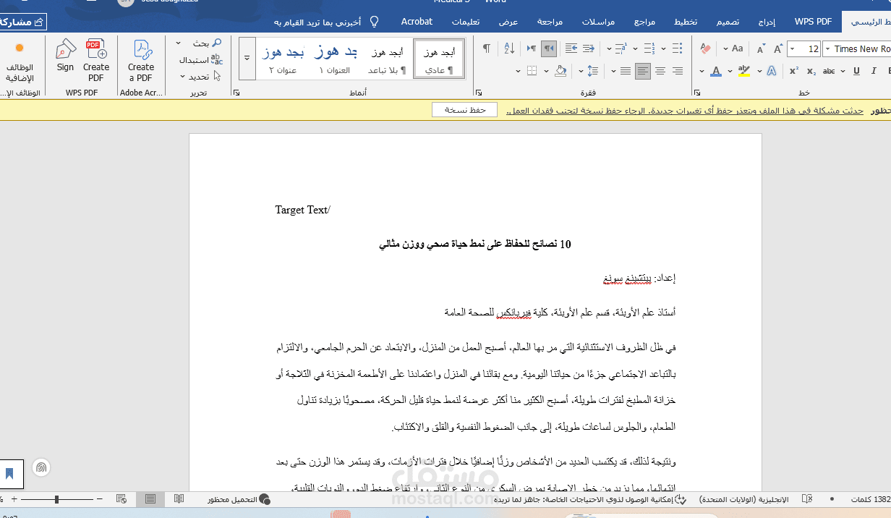Click the shading paint bucket icon
Viewport: 891px width, 518px height.
pos(560,71)
